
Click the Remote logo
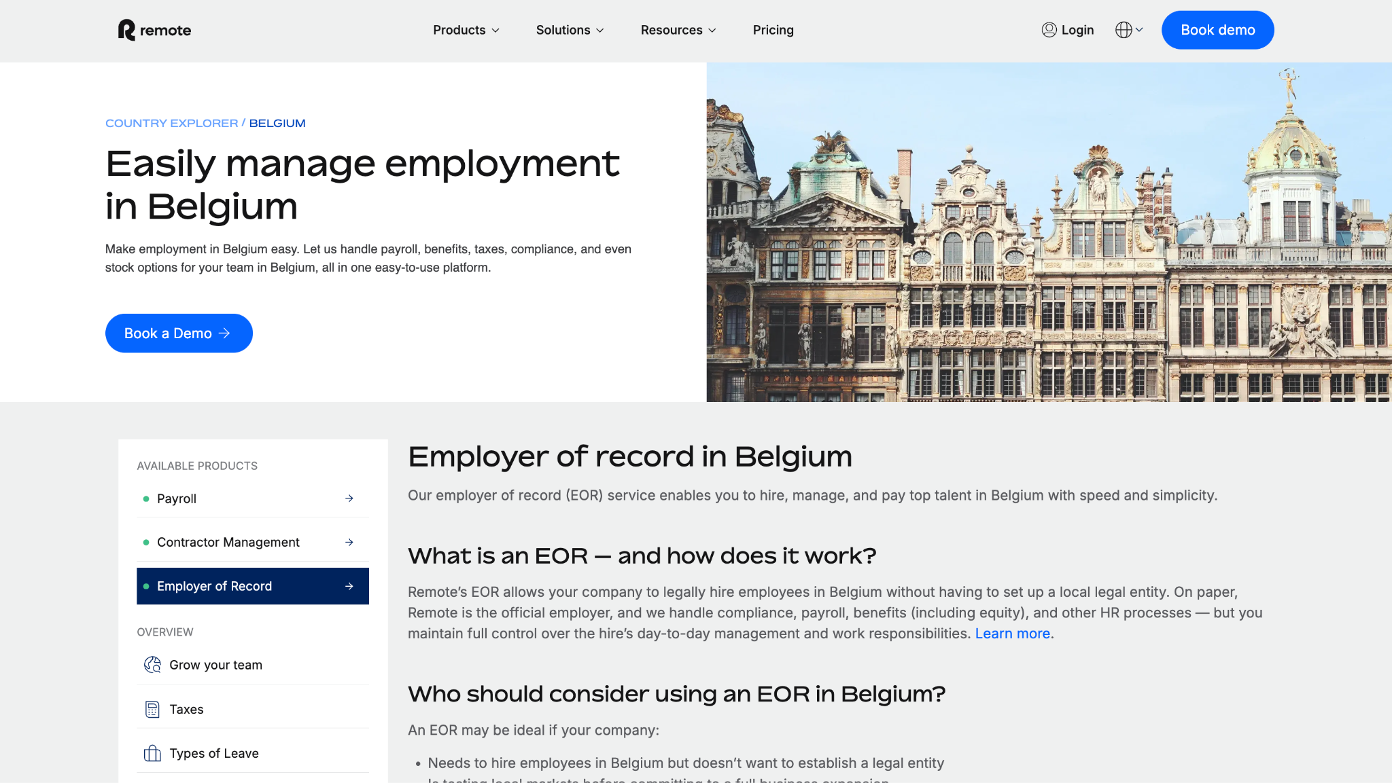tap(154, 30)
